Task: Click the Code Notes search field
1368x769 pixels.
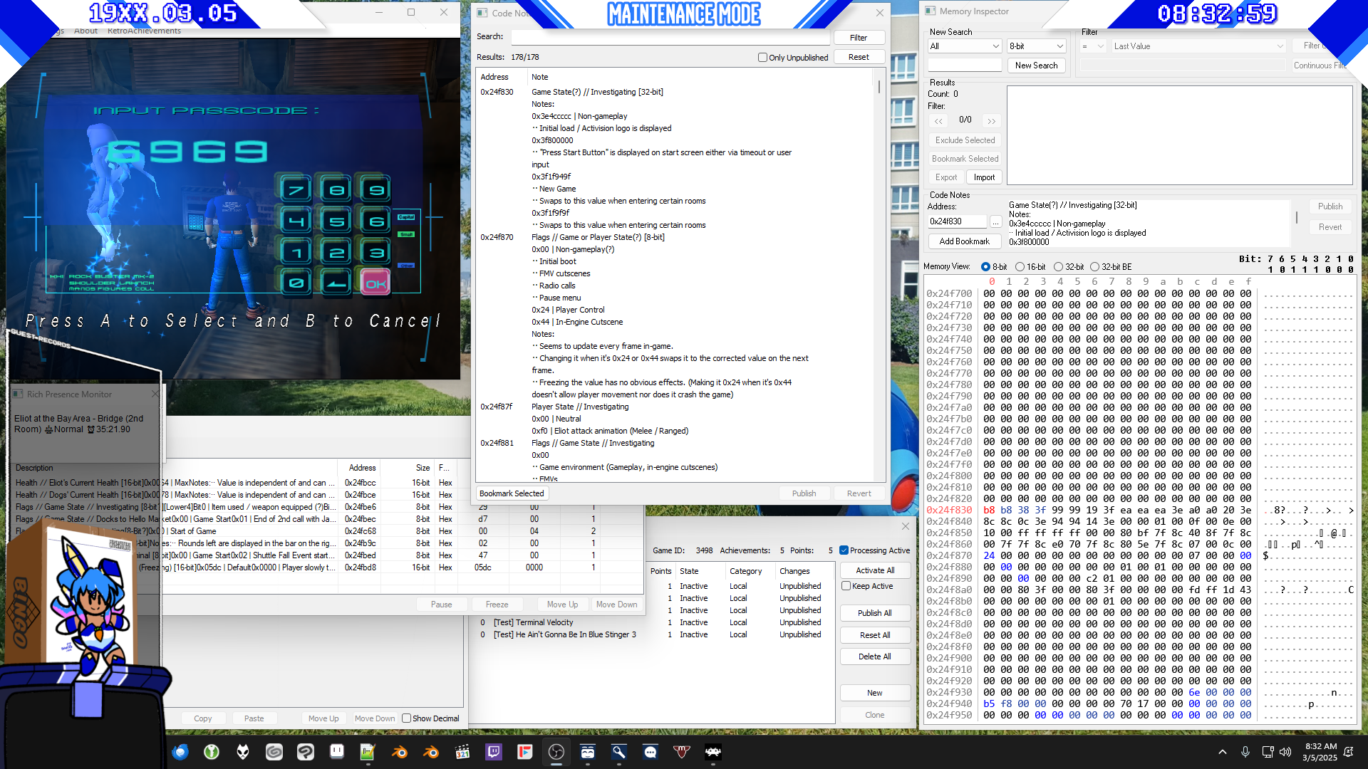Action: tap(670, 37)
